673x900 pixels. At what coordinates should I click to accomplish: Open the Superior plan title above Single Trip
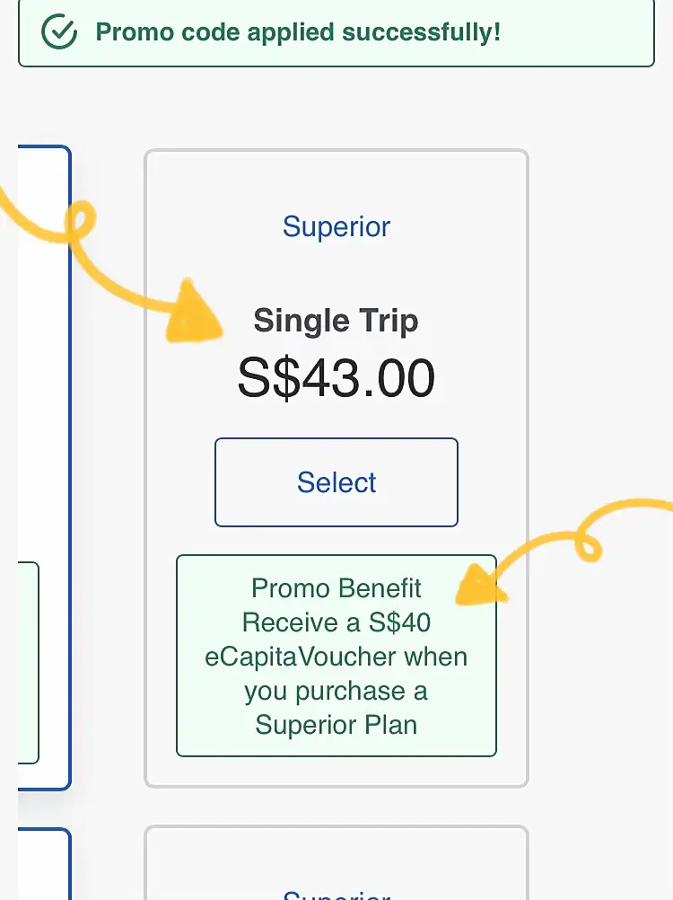coord(336,226)
